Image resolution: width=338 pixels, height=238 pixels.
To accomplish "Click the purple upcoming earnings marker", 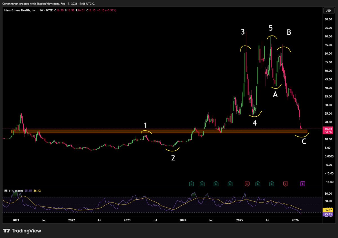I will click(x=303, y=184).
